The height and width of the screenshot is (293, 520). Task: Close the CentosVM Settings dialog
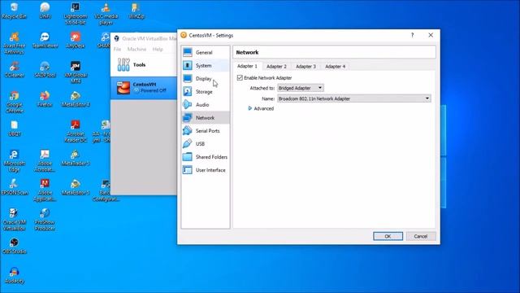click(431, 35)
